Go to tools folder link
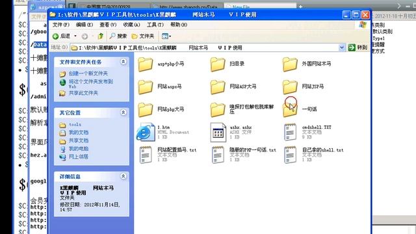Image resolution: width=416 pixels, height=234 pixels. [75, 124]
